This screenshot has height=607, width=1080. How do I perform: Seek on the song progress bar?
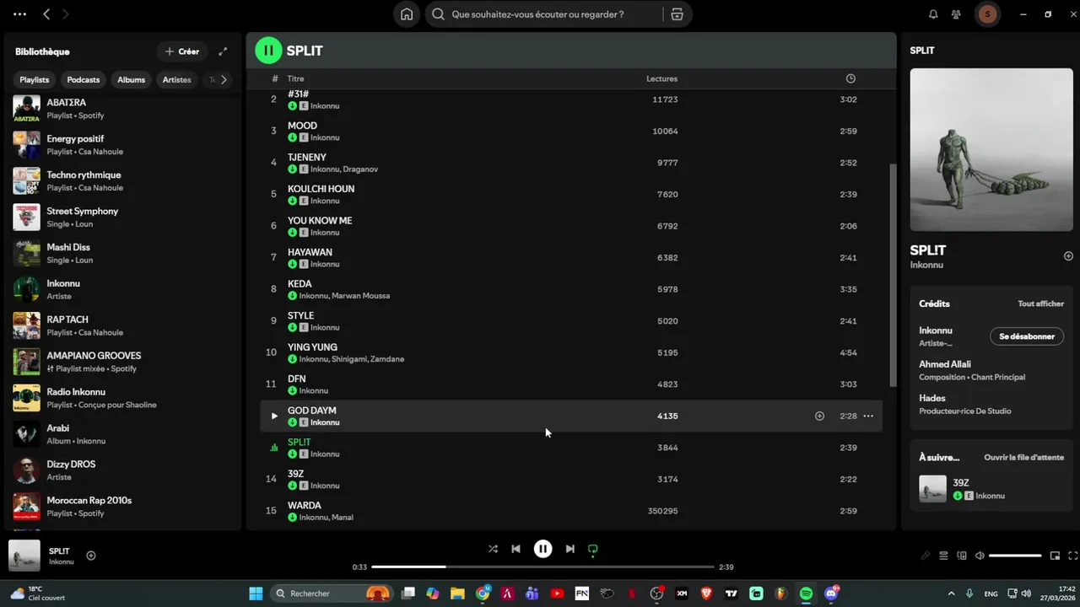(x=543, y=567)
